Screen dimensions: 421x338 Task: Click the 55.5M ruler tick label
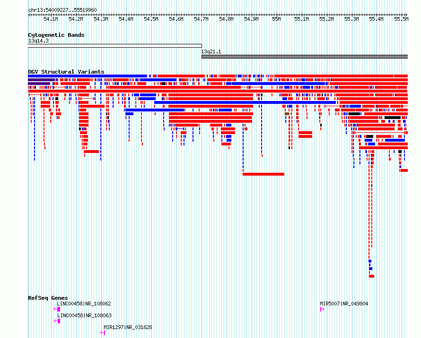pyautogui.click(x=401, y=19)
